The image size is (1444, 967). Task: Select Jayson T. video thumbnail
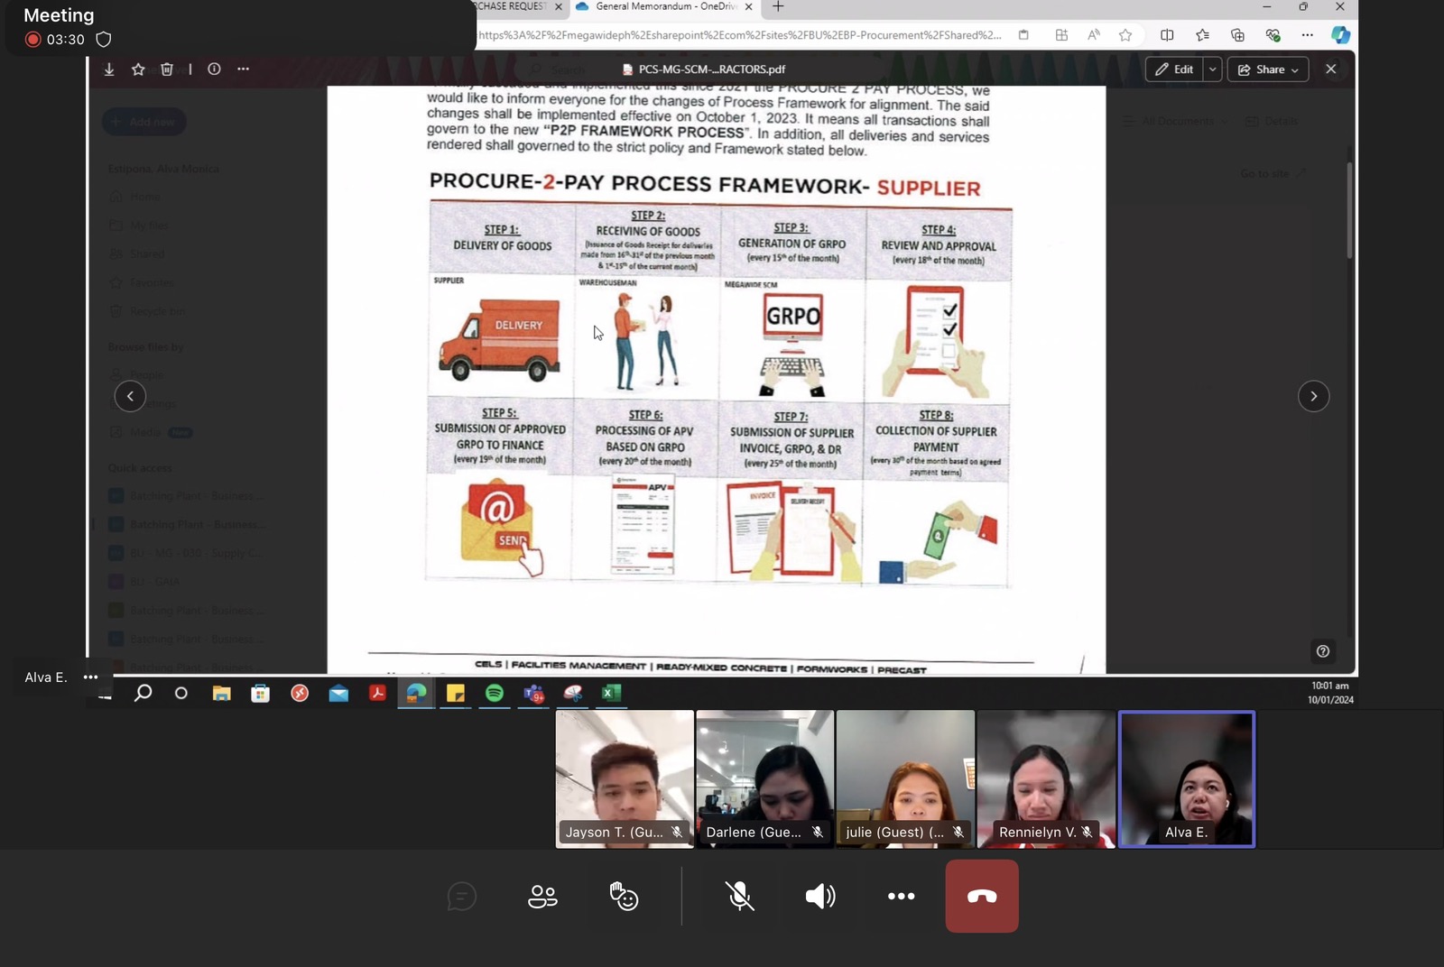(x=625, y=778)
